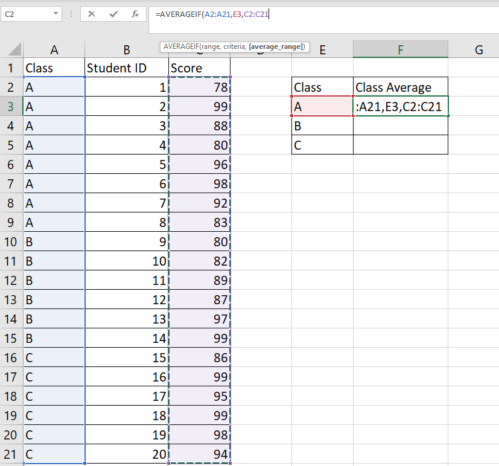Select the Class Average header cell

coord(399,87)
